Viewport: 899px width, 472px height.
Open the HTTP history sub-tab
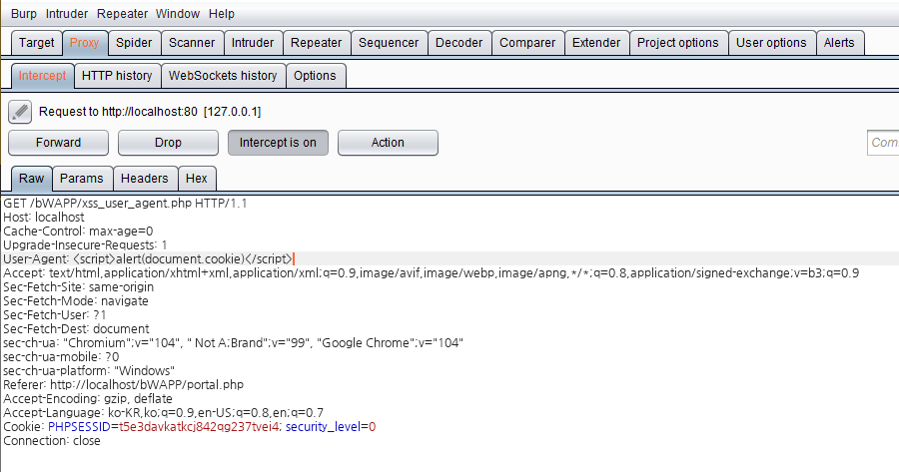[117, 76]
